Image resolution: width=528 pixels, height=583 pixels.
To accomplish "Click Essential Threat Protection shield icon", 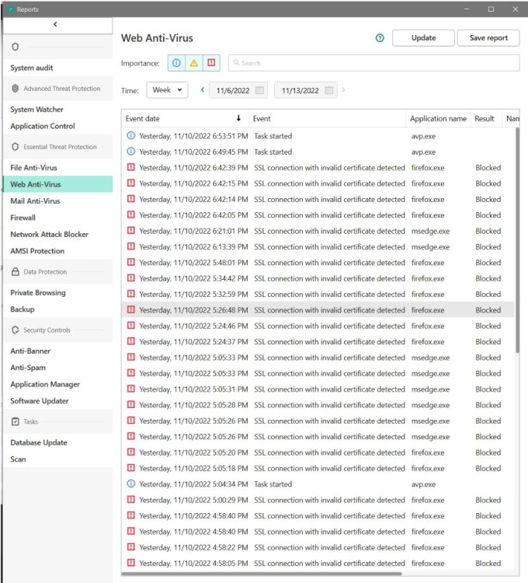I will click(x=16, y=146).
